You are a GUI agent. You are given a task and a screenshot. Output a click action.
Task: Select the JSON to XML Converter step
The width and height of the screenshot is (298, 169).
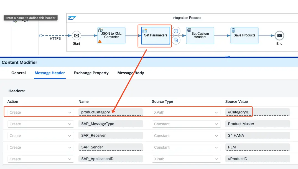click(x=111, y=35)
